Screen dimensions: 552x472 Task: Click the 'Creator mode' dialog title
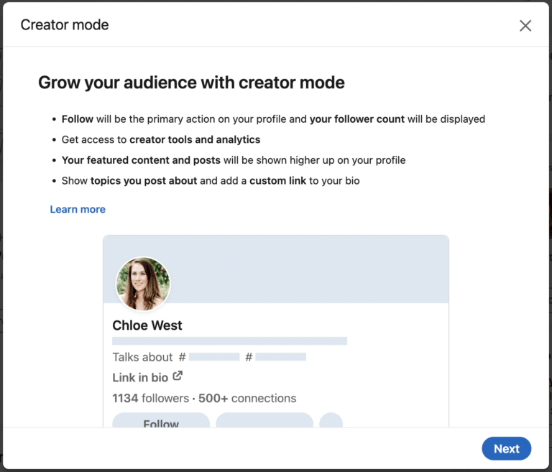coord(65,25)
